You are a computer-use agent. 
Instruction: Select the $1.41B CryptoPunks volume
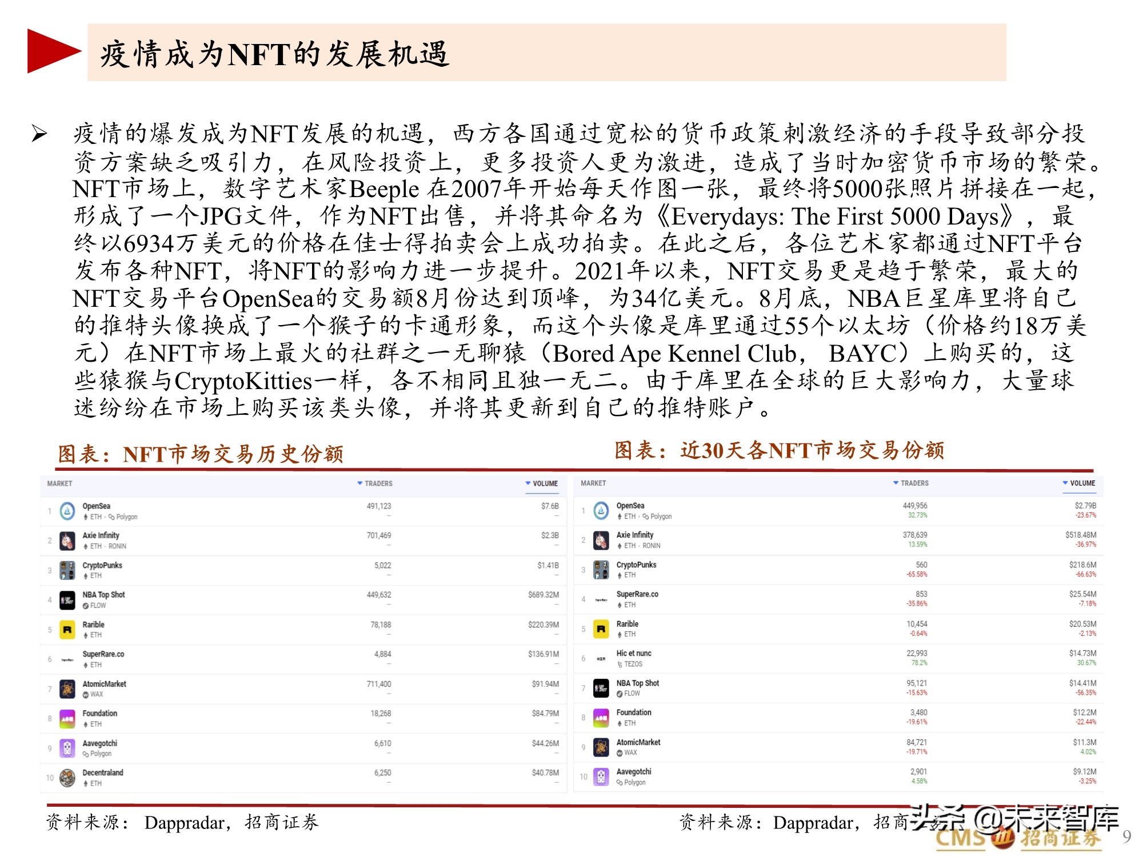[x=548, y=565]
